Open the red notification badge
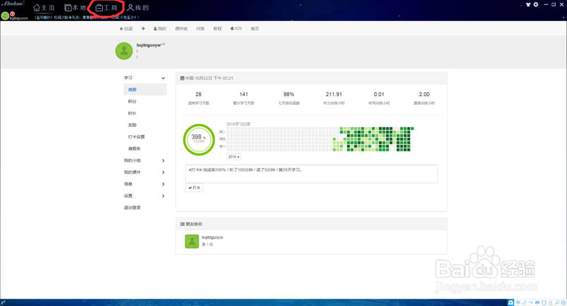This screenshot has width=567, height=306. [x=12, y=14]
